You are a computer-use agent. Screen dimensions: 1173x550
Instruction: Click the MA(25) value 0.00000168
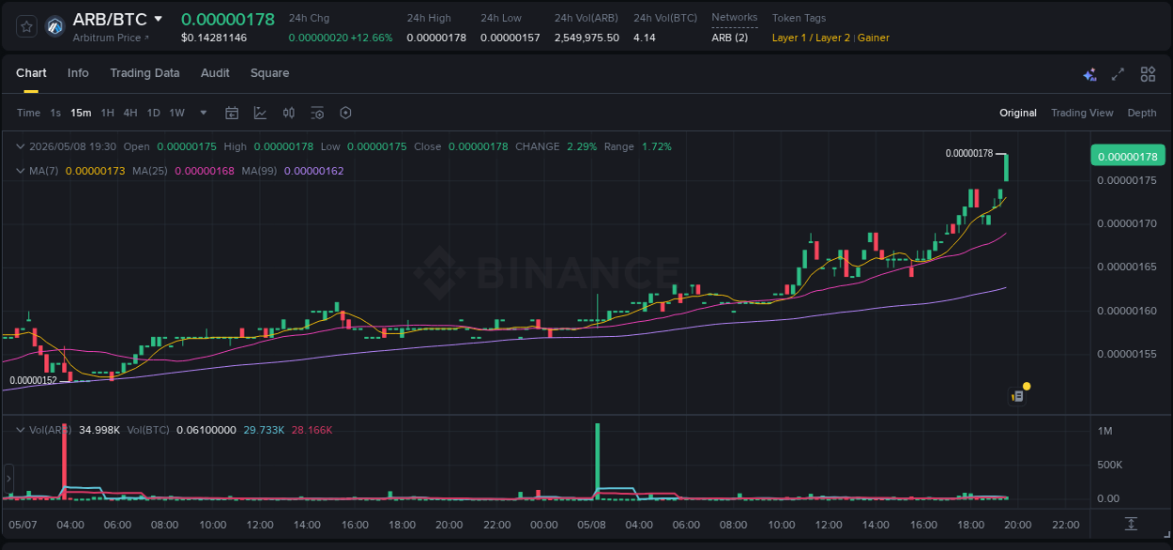point(205,171)
